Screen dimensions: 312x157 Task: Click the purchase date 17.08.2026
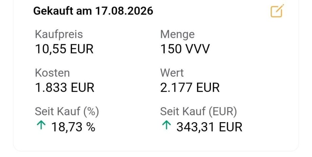click(124, 11)
